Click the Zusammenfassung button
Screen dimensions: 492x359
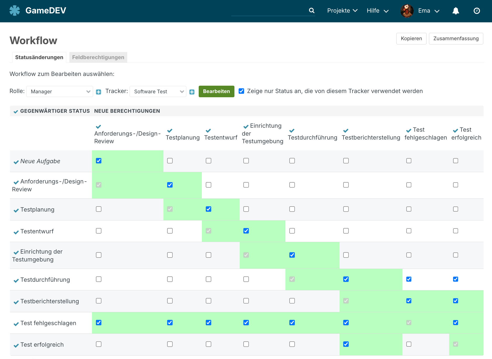[456, 39]
